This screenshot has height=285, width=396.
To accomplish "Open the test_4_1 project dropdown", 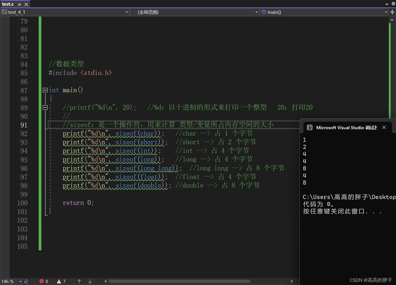I will pyautogui.click(x=127, y=12).
